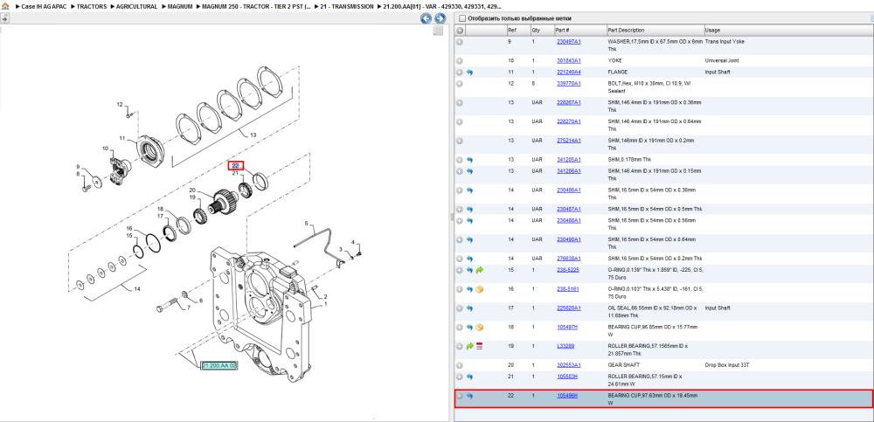Image resolution: width=874 pixels, height=422 pixels.
Task: Select 'Universal Joint' usage text
Action: pyautogui.click(x=721, y=61)
